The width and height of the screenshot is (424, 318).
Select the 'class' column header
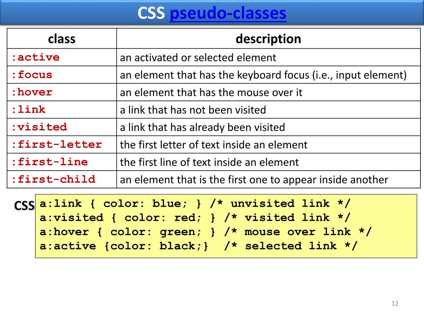coord(62,39)
